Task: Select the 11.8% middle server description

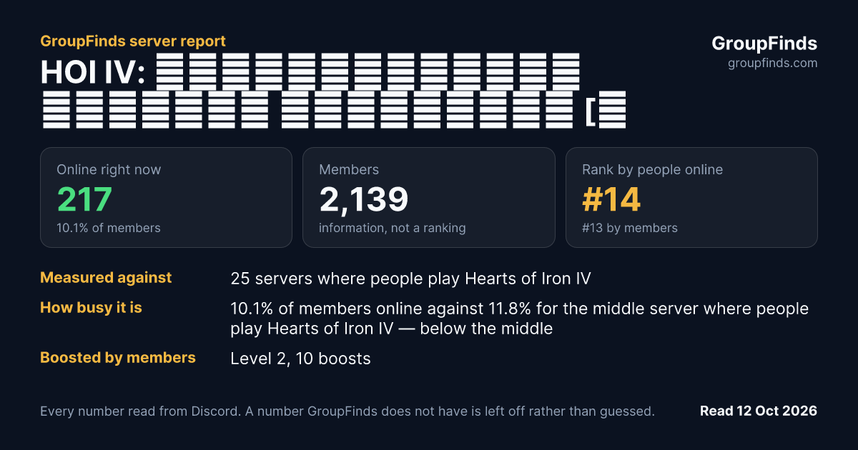Action: (520, 319)
